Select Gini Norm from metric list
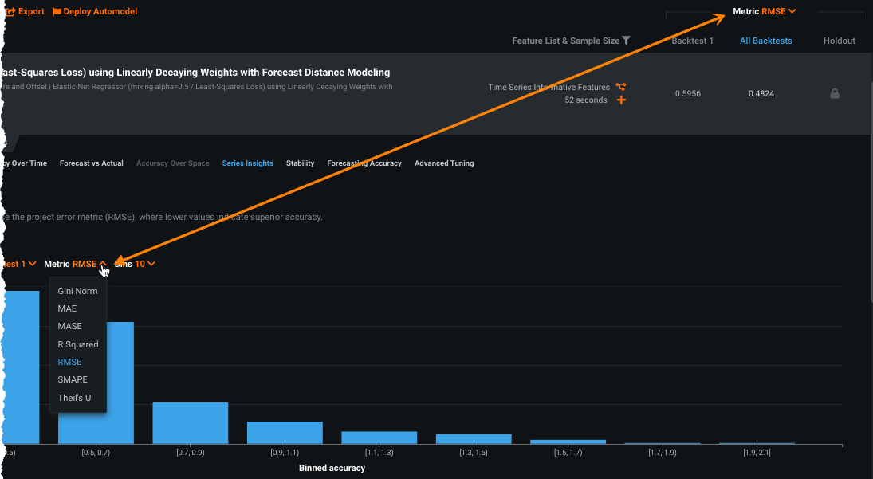This screenshot has height=479, width=873. (77, 291)
